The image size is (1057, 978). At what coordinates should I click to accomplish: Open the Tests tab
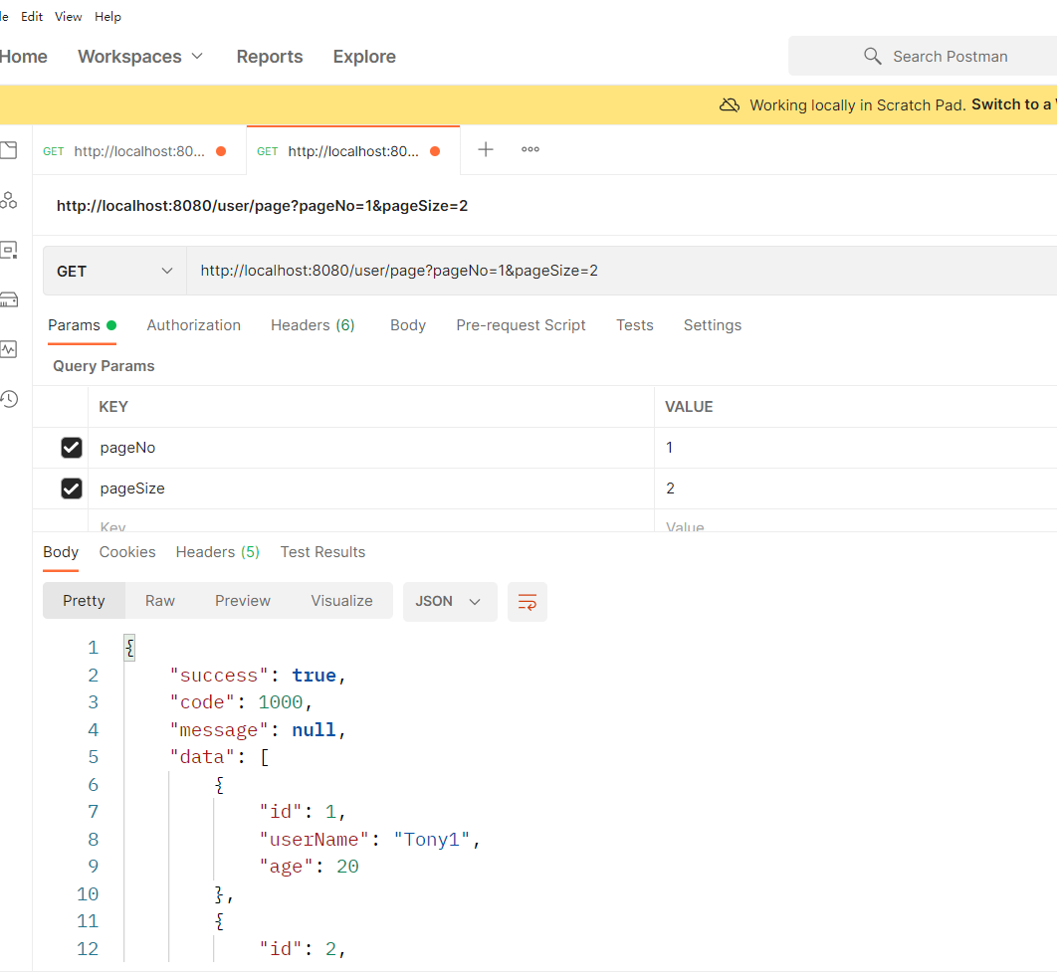click(x=634, y=325)
